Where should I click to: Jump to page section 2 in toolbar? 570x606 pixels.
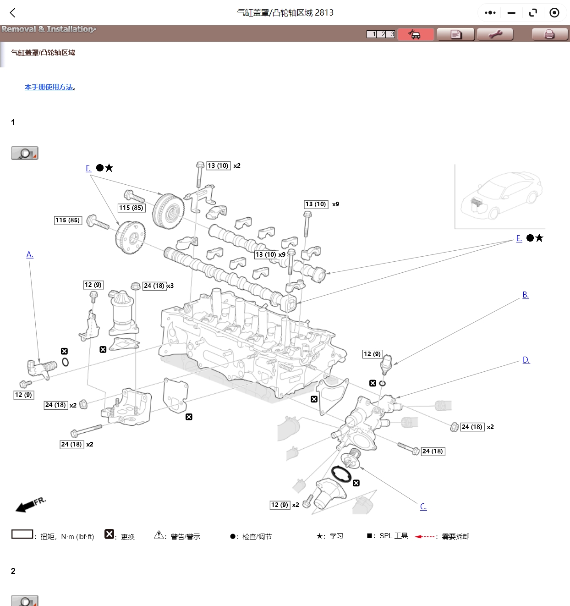pyautogui.click(x=383, y=34)
